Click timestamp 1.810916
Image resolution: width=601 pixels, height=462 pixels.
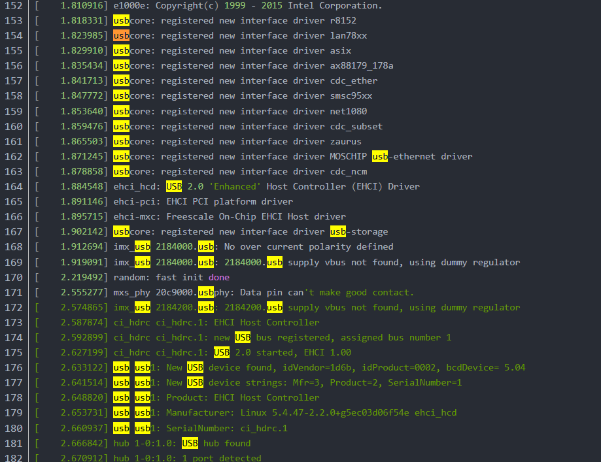click(82, 6)
